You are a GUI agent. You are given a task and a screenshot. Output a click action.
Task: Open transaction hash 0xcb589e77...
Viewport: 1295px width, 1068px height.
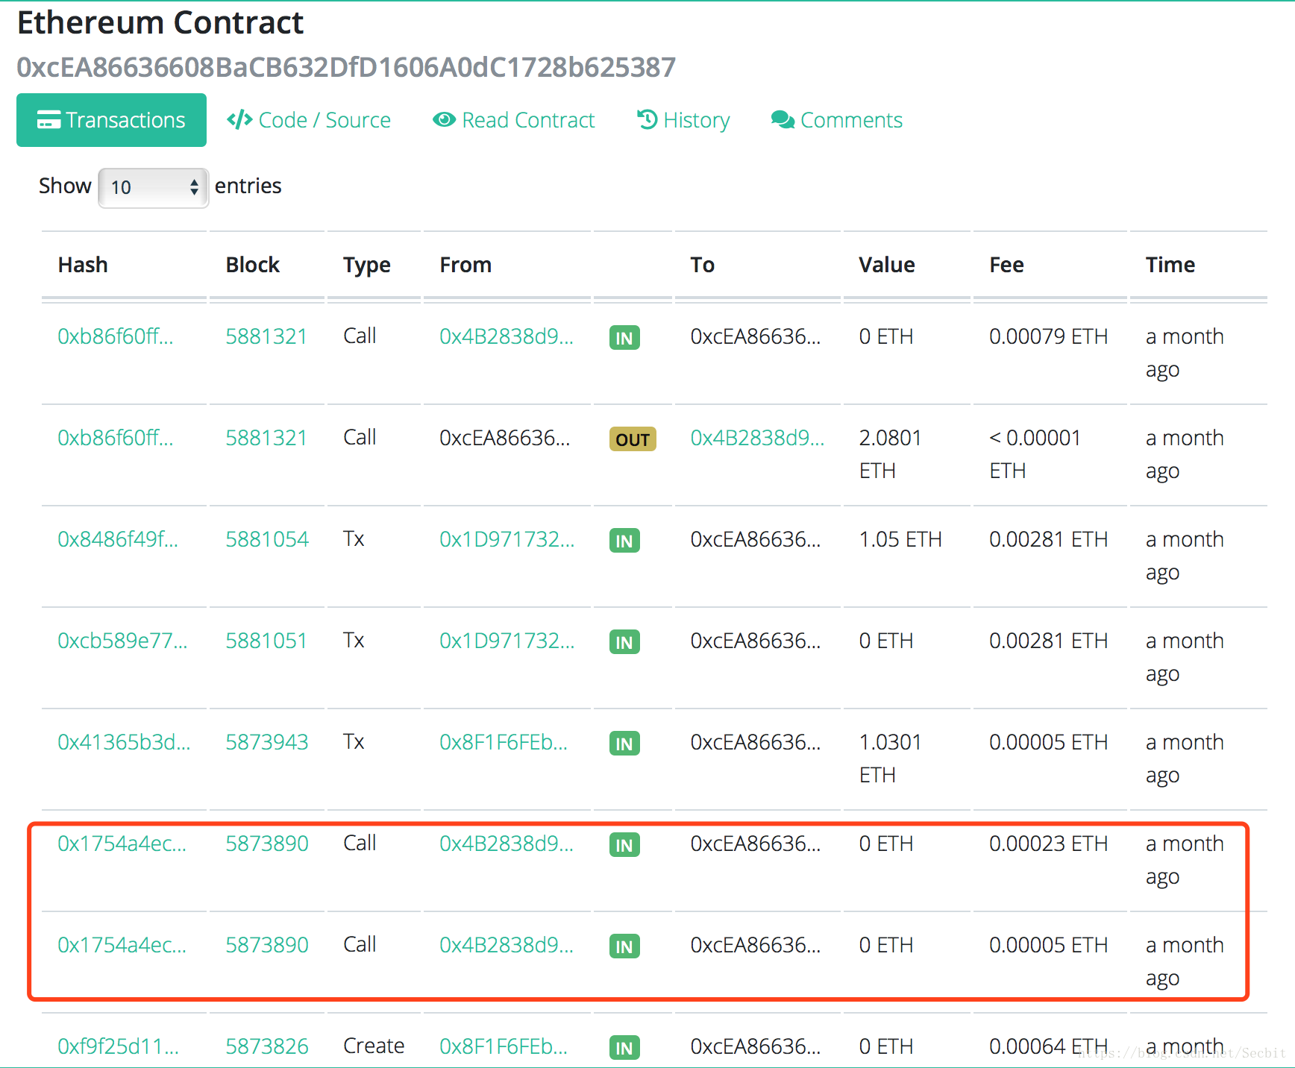[122, 641]
